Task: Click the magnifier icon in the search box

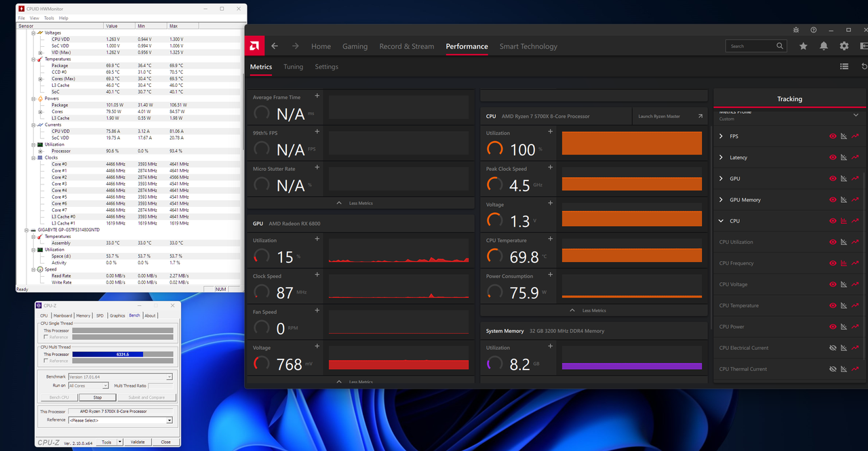Action: coord(778,46)
